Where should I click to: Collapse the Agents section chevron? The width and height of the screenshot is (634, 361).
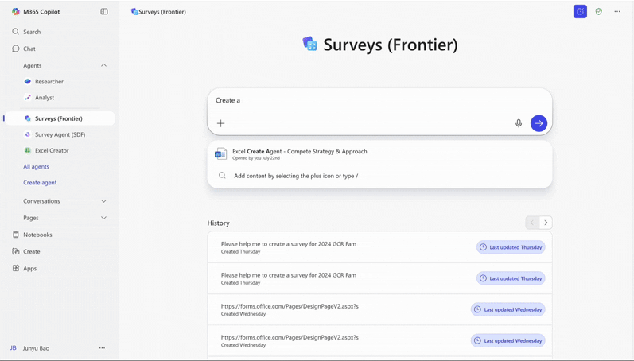click(x=104, y=65)
